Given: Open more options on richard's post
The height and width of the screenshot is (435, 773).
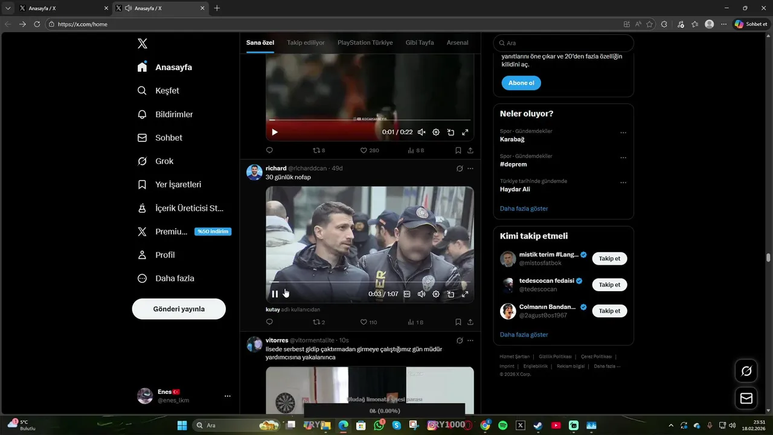Looking at the screenshot, I should 470,169.
